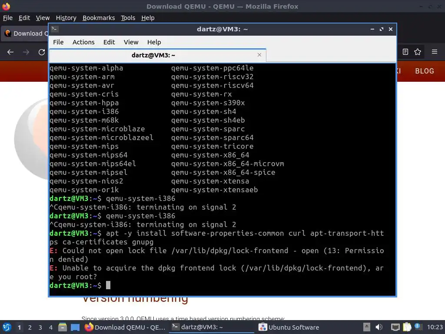Open the Bookmarks menu in Firefox
The height and width of the screenshot is (334, 445).
(99, 18)
